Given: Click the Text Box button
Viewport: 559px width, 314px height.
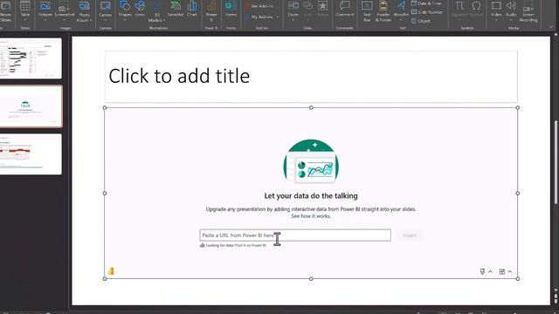Looking at the screenshot, I should pyautogui.click(x=367, y=11).
